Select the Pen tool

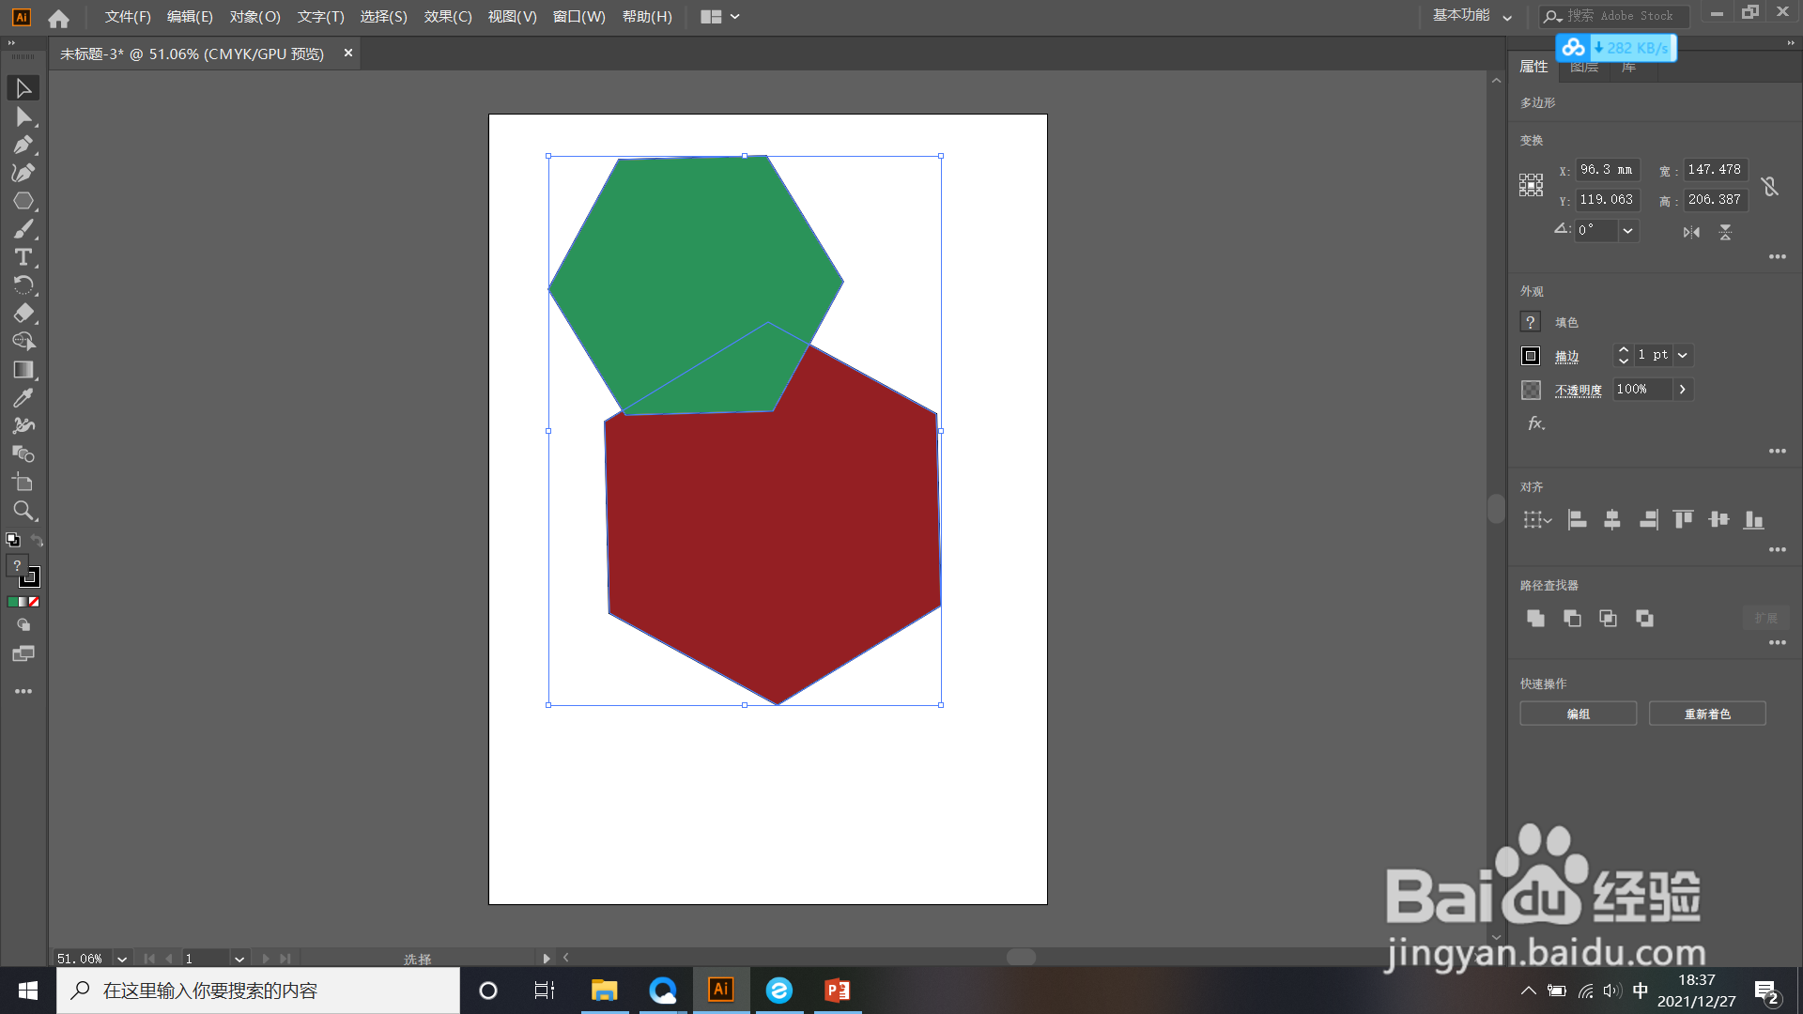23,145
